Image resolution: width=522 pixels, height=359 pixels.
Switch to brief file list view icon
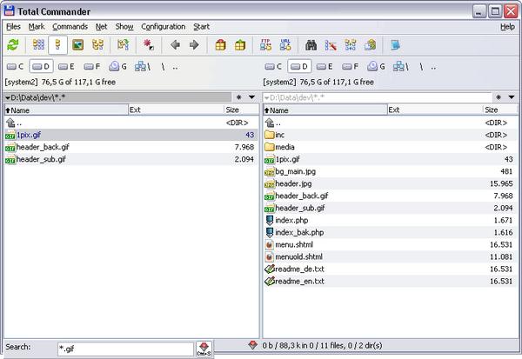click(x=38, y=45)
